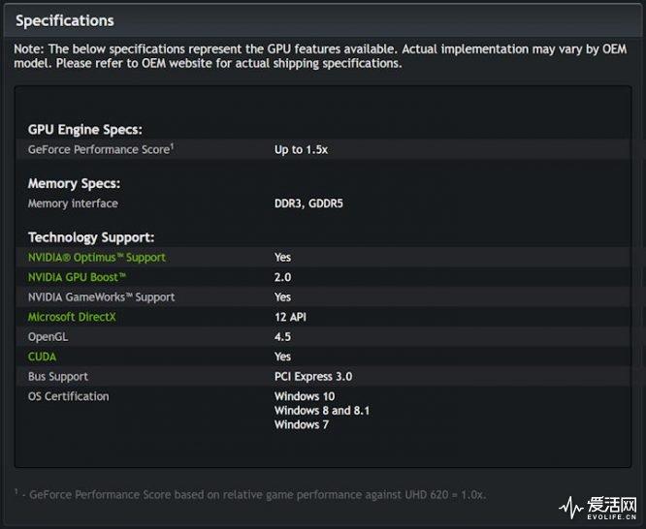Click the Memory interface row label

click(73, 203)
